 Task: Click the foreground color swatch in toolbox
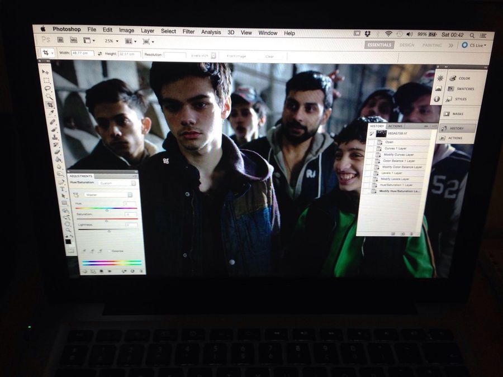pyautogui.click(x=68, y=242)
